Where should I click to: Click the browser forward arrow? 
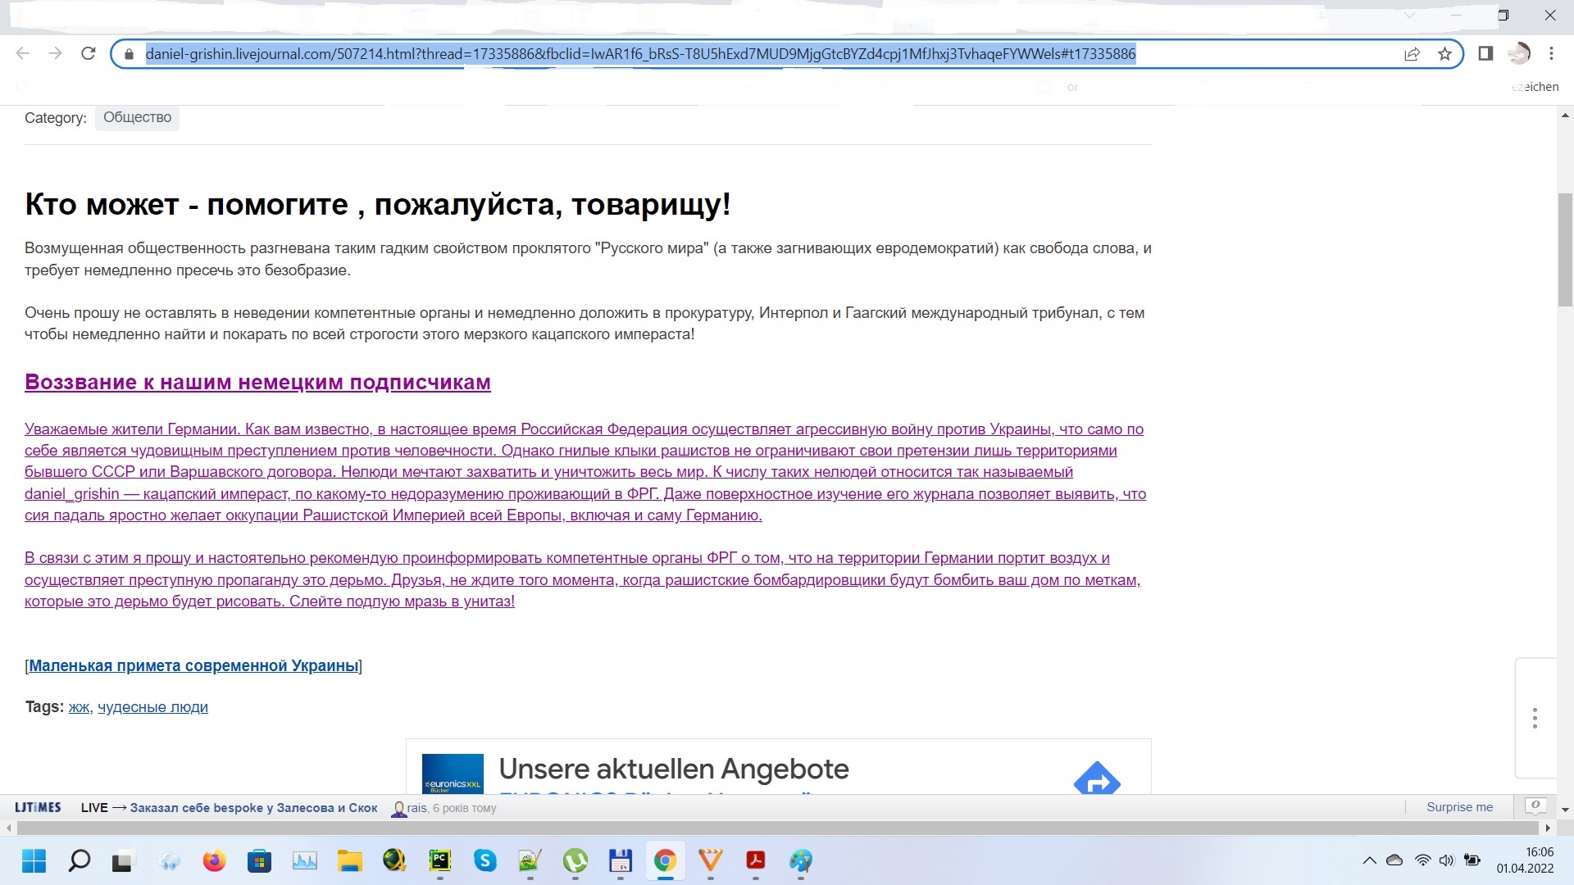(55, 53)
